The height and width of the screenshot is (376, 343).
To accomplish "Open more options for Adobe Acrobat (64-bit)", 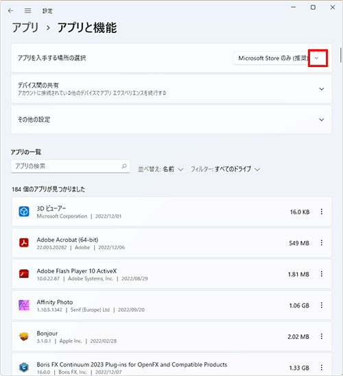I will [x=321, y=242].
